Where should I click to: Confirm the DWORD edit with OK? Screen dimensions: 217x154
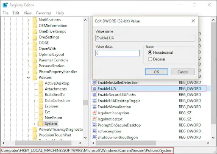156,72
